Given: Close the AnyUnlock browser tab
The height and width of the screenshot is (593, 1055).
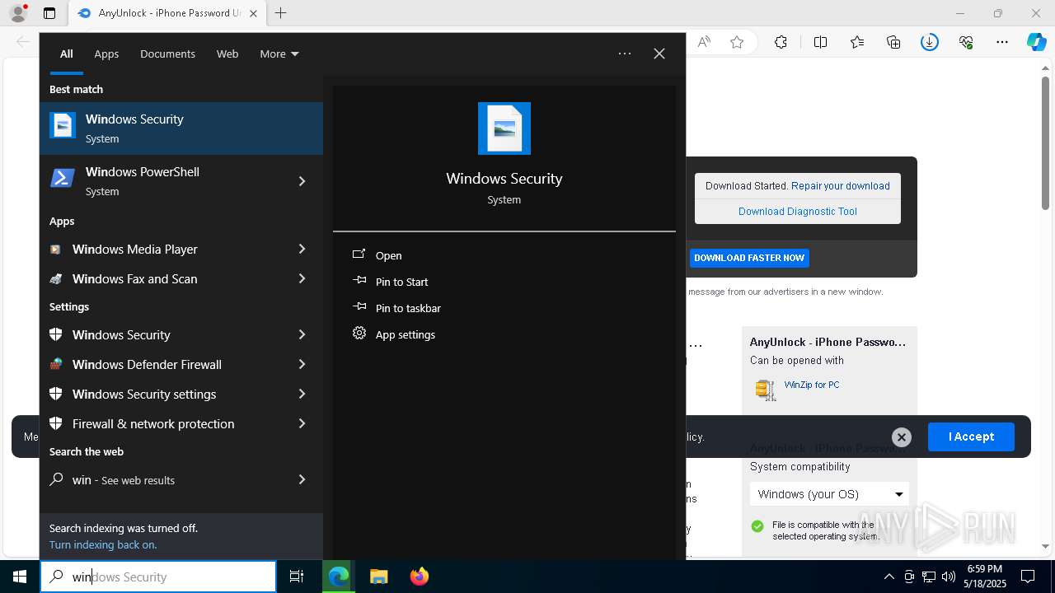Looking at the screenshot, I should coord(253,13).
